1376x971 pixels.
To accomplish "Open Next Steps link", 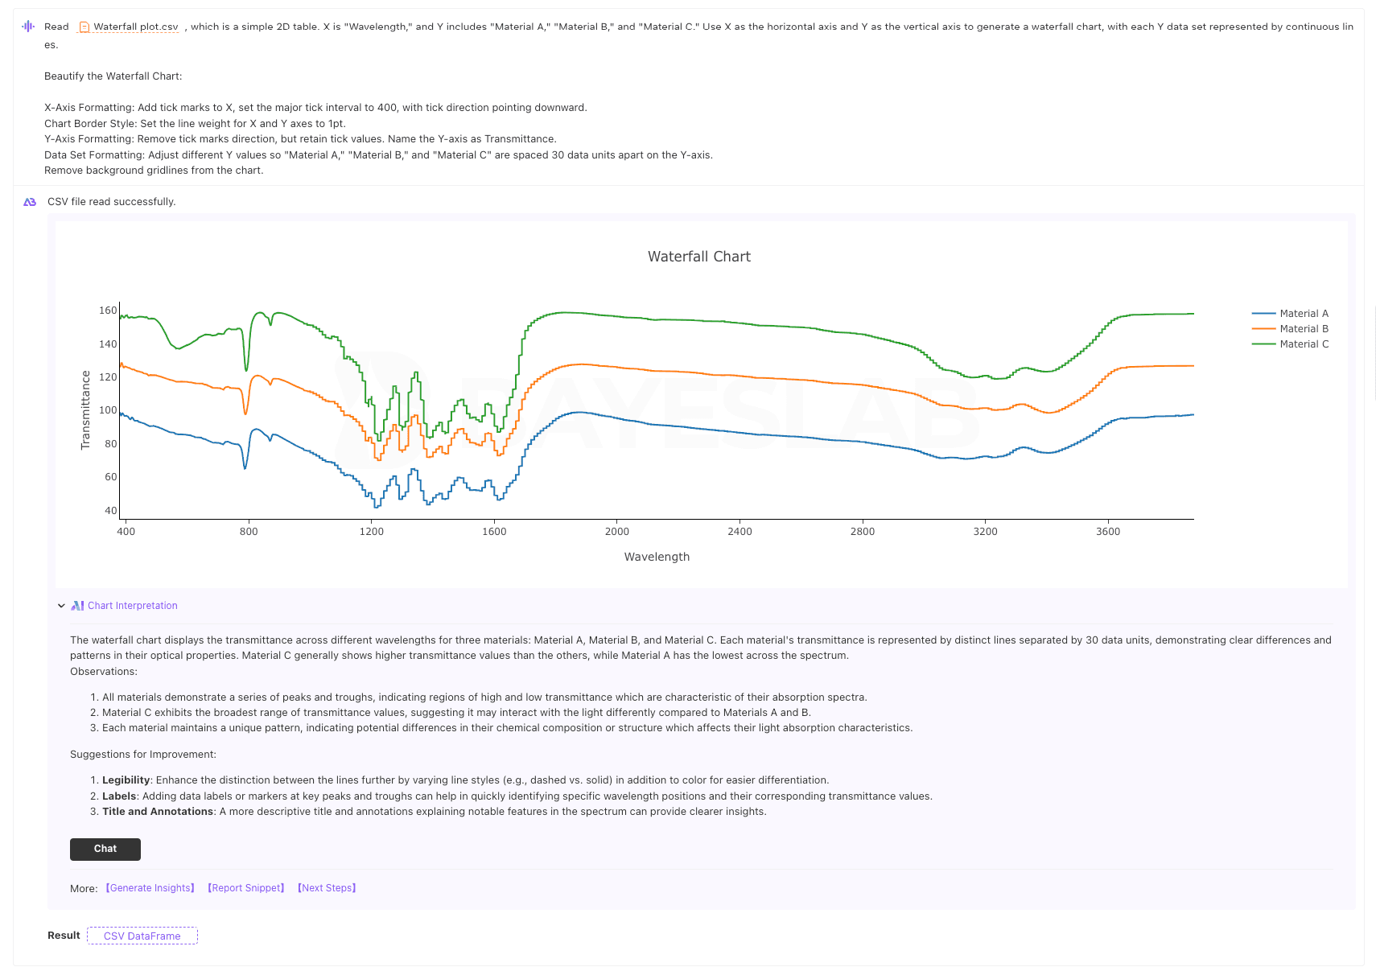I will [327, 888].
